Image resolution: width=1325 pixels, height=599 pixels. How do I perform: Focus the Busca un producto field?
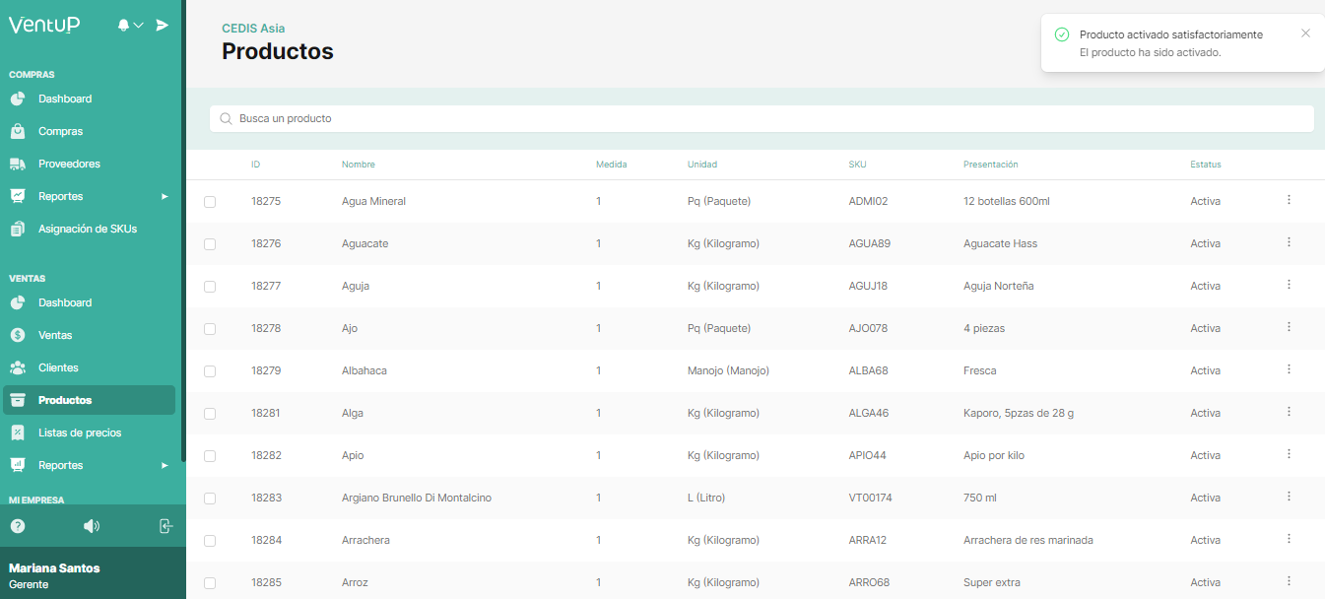pyautogui.click(x=762, y=118)
